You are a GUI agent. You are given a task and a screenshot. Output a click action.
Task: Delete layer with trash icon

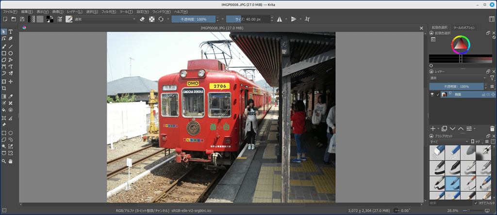point(493,128)
